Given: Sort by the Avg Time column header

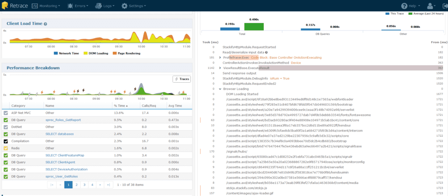Looking at the screenshot, I should tap(175, 106).
